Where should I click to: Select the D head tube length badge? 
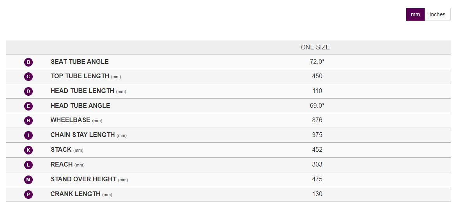28,91
